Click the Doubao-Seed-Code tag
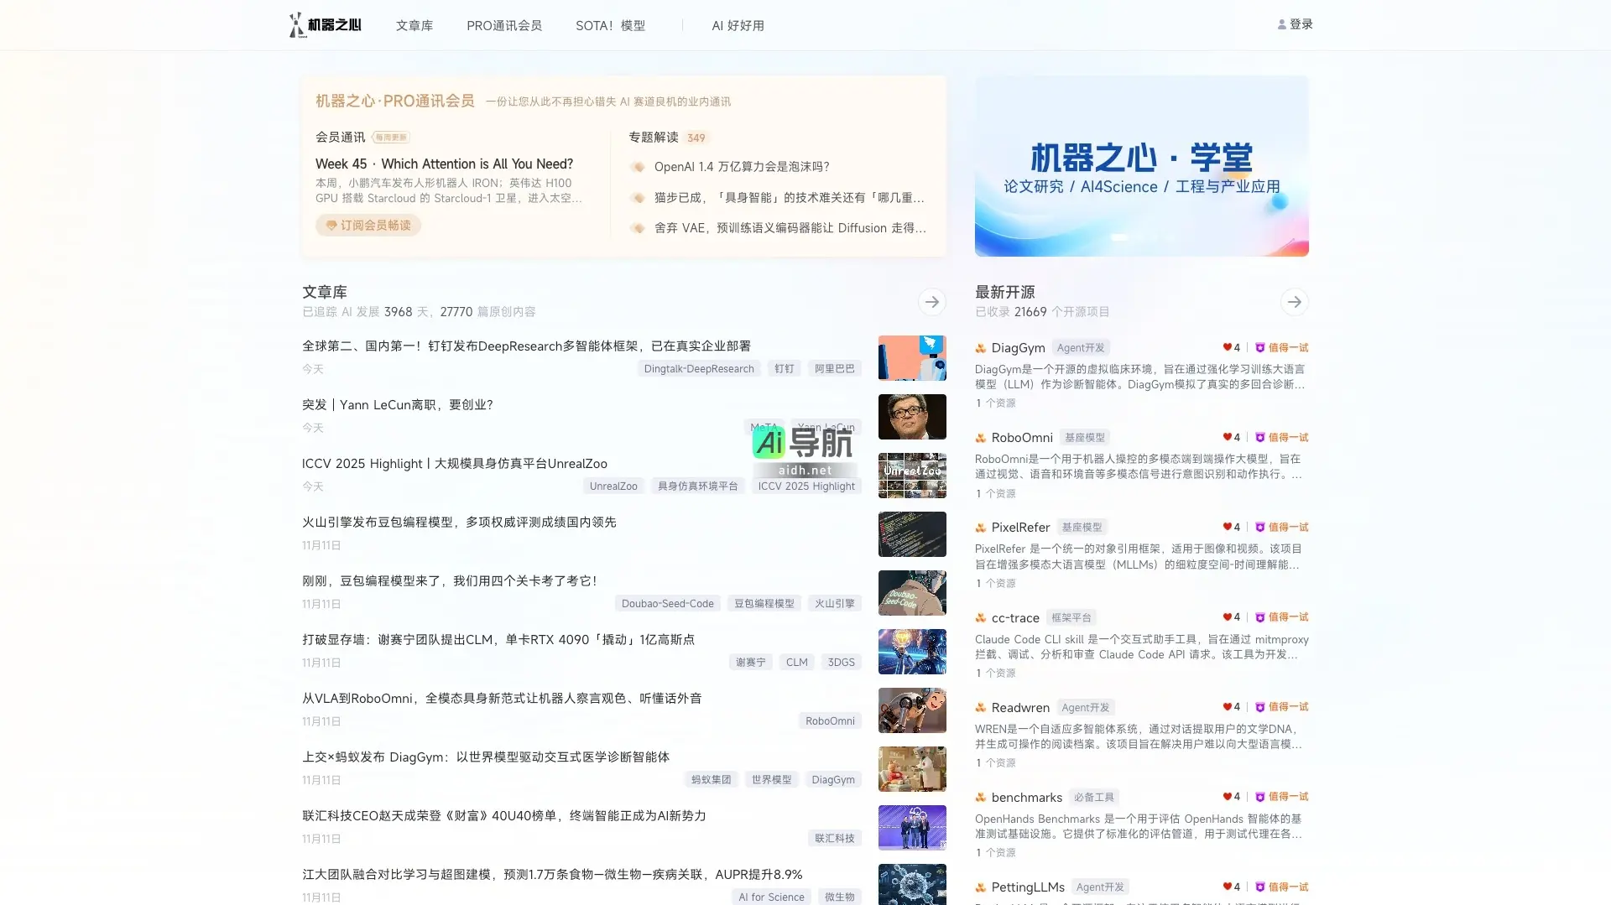The width and height of the screenshot is (1611, 905). 667,603
